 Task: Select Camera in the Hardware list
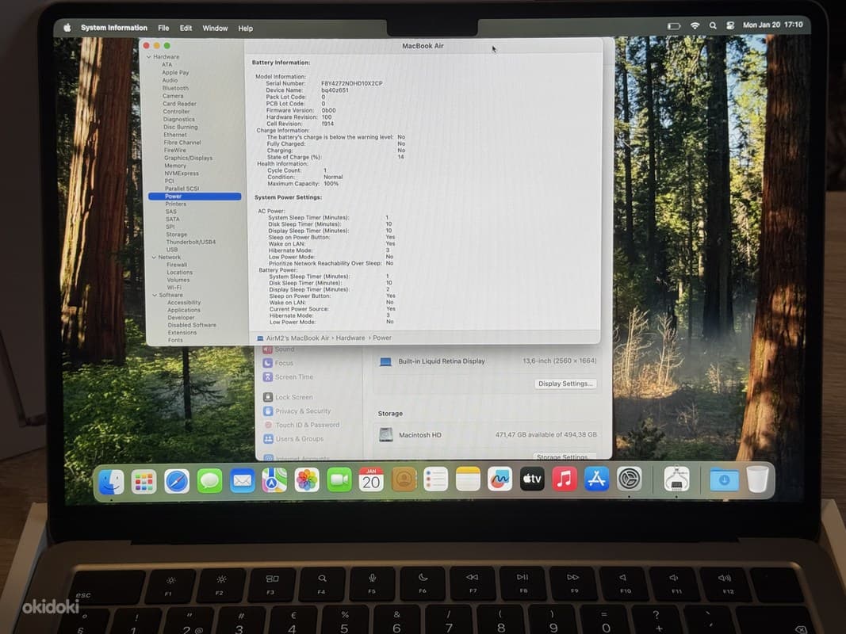click(x=173, y=95)
